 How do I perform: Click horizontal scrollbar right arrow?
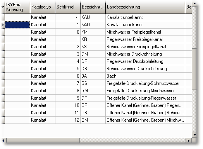coord(189,141)
